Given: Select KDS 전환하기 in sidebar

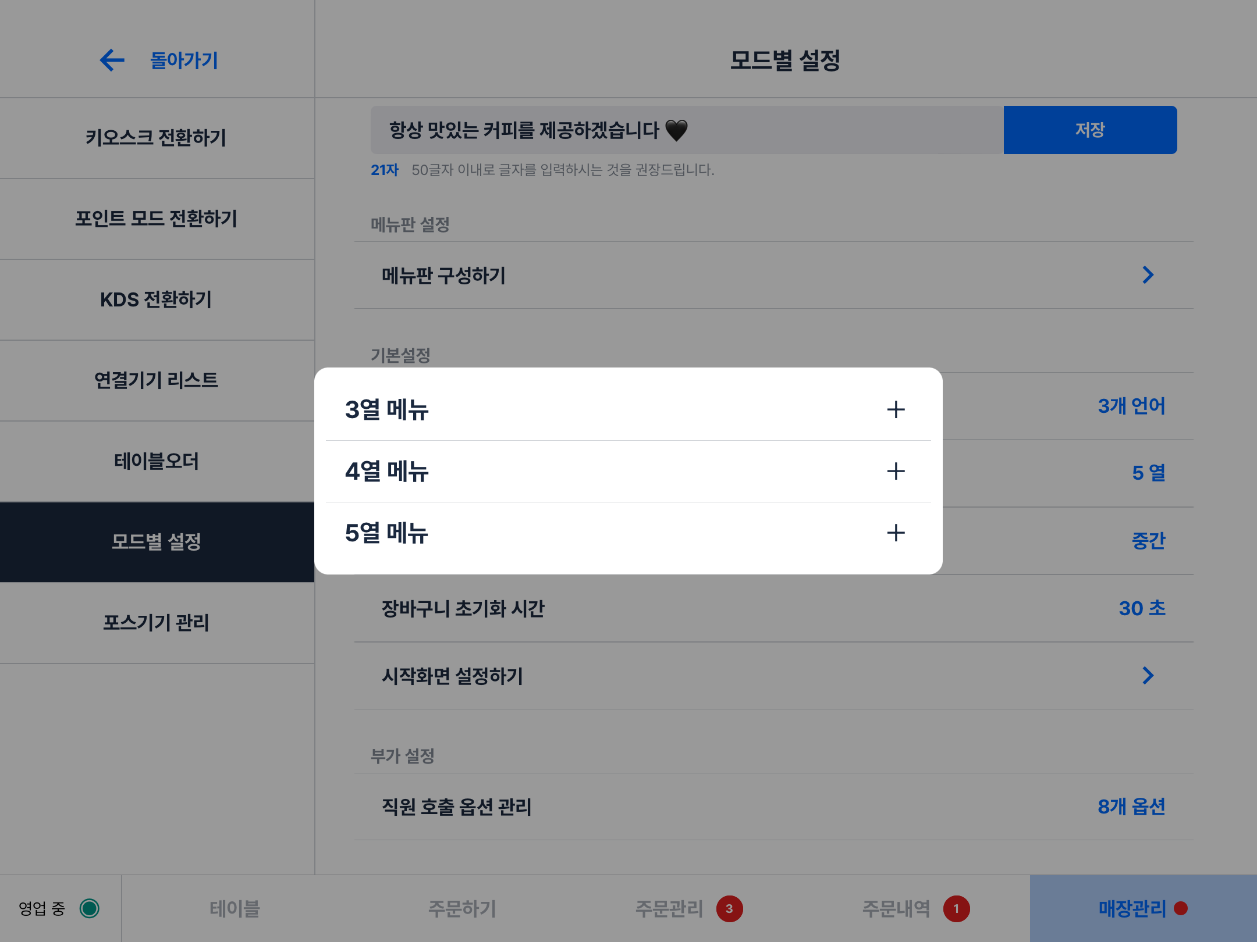Looking at the screenshot, I should pyautogui.click(x=156, y=299).
